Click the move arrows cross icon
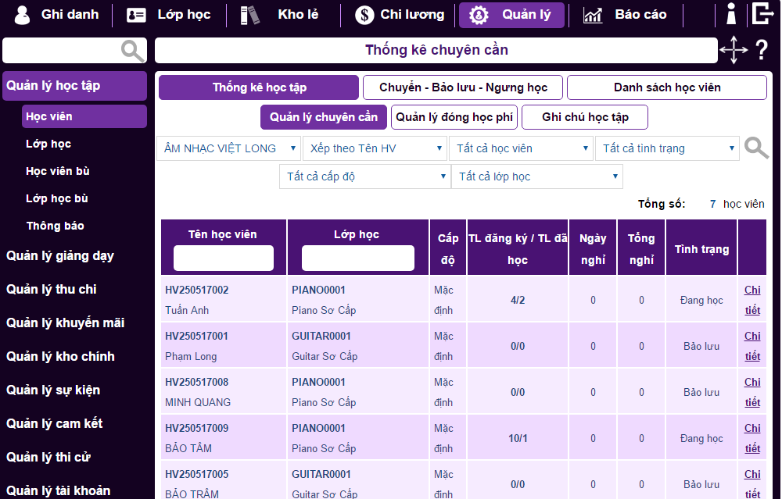This screenshot has width=782, height=499. 733,50
